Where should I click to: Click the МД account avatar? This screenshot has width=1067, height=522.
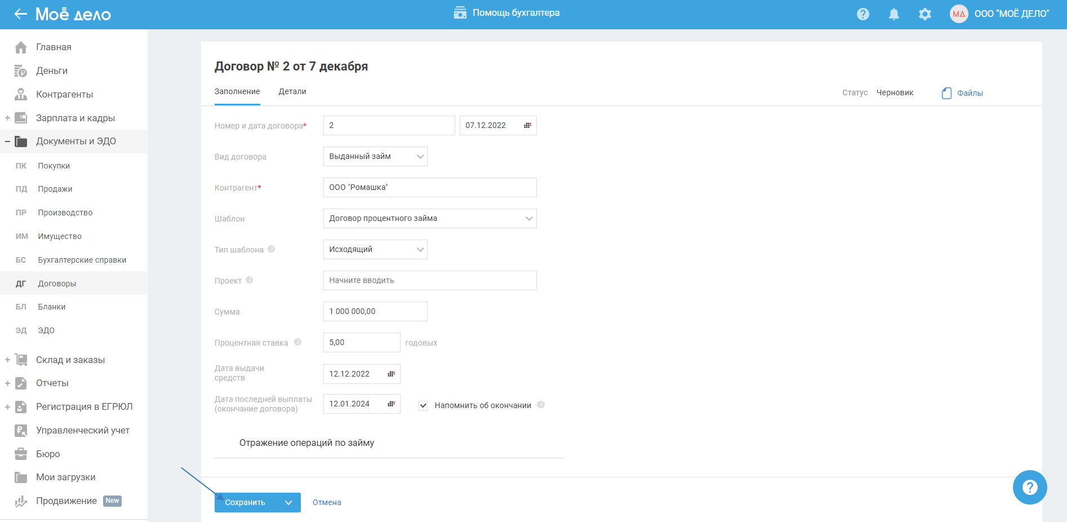coord(959,14)
